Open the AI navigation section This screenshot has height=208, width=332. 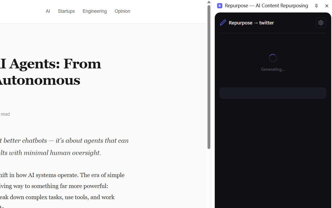(48, 11)
